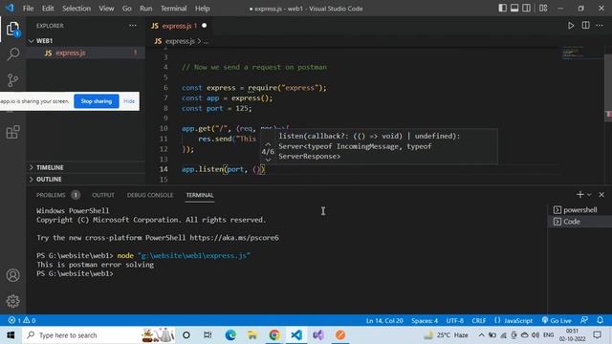Open Task View on the taskbar

coord(208,335)
